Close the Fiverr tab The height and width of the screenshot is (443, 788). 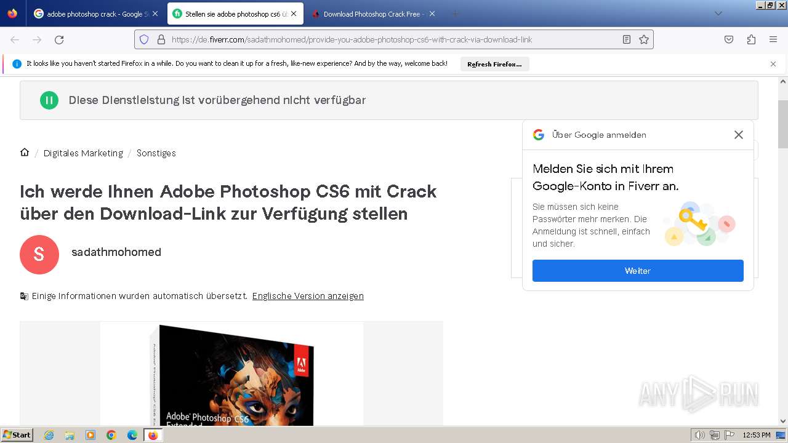pos(294,14)
